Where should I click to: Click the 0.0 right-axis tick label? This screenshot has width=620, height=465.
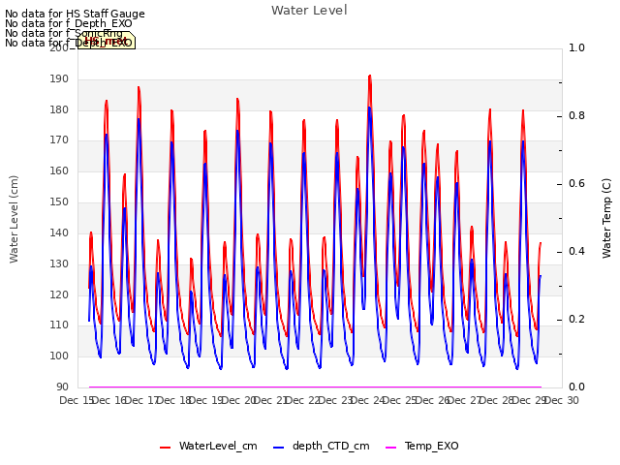576,387
